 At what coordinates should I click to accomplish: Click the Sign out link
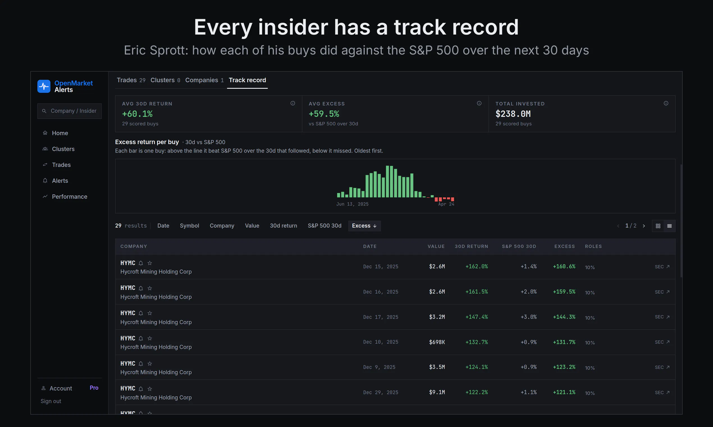[x=51, y=401]
